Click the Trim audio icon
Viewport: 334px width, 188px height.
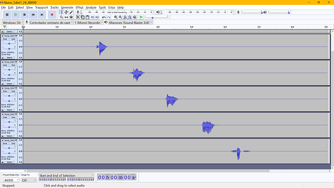point(92,17)
